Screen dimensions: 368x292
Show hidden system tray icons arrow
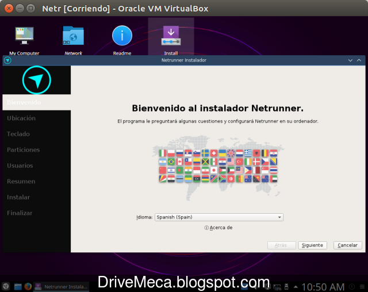click(296, 287)
